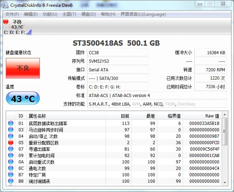Click the ID column header
This screenshot has height=192, width=234.
click(21, 116)
